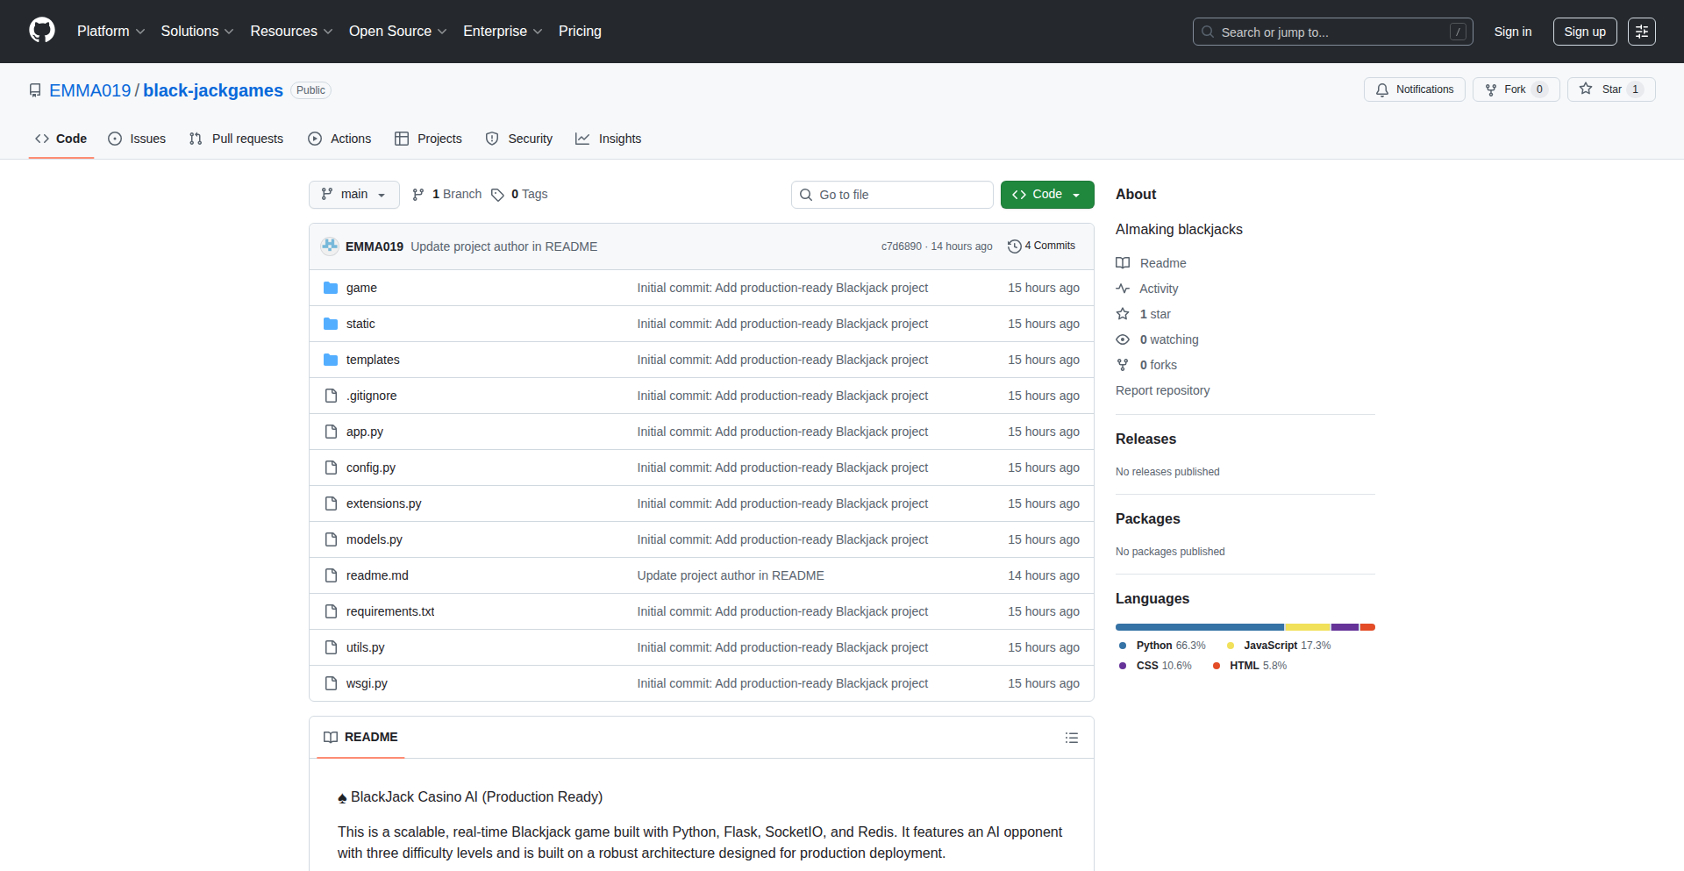1684x871 pixels.
Task: Click the EMMA019 avatar in commit row
Action: (x=330, y=246)
